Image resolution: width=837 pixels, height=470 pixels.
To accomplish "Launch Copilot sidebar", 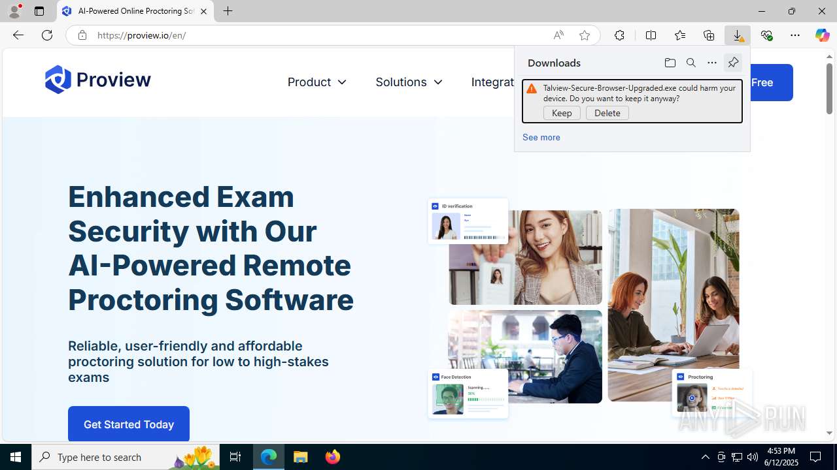I will [x=822, y=35].
